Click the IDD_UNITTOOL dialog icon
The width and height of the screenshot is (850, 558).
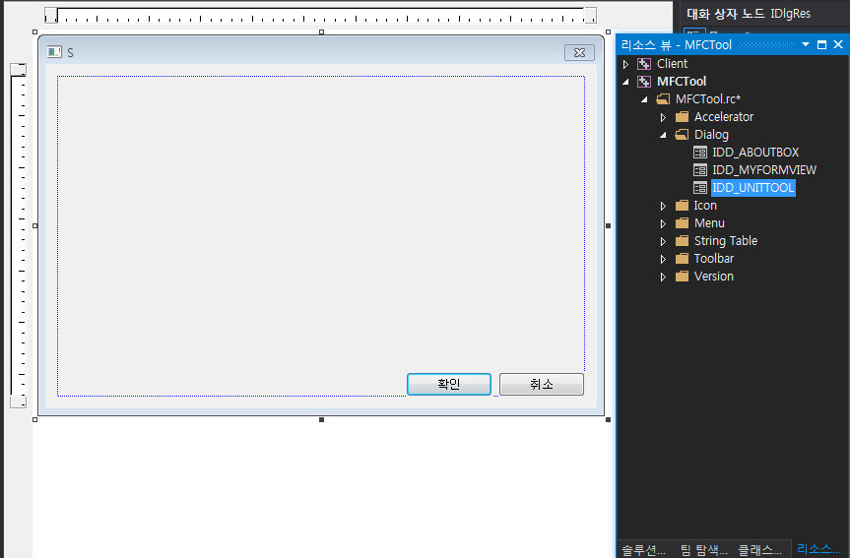[700, 188]
